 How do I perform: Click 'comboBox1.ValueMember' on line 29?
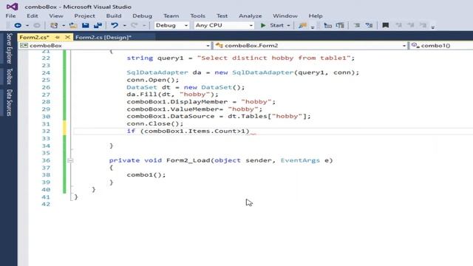click(x=172, y=109)
